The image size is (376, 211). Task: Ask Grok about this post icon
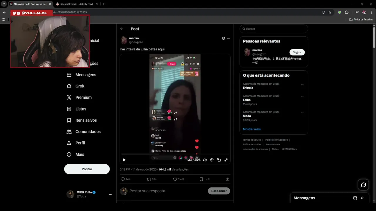(224, 38)
